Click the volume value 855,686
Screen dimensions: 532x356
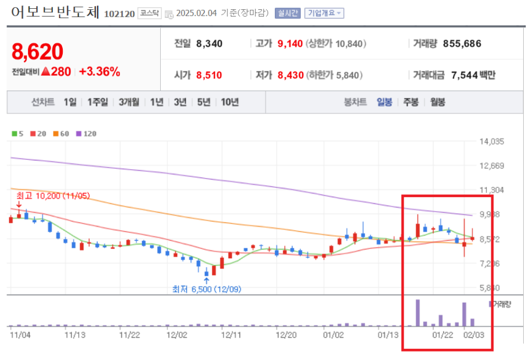tap(462, 43)
